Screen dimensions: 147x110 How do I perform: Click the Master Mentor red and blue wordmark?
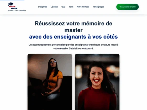tap(13, 8)
